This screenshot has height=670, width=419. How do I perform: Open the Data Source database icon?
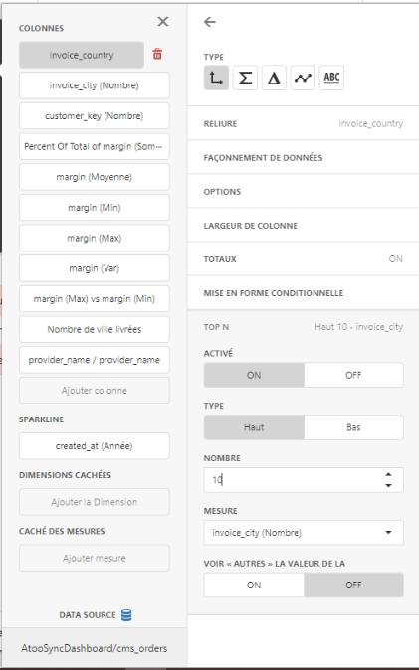point(126,615)
